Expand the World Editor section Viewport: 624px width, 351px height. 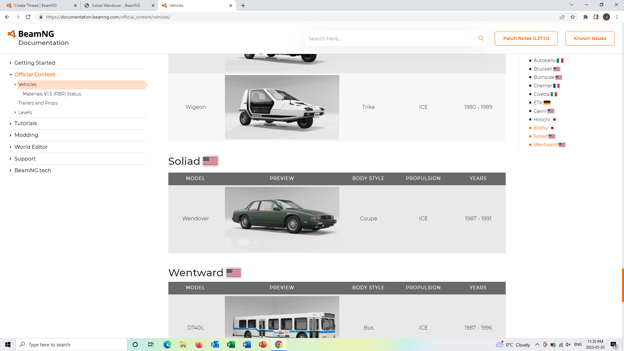[x=10, y=147]
